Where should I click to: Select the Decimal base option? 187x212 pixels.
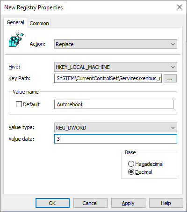(131, 172)
